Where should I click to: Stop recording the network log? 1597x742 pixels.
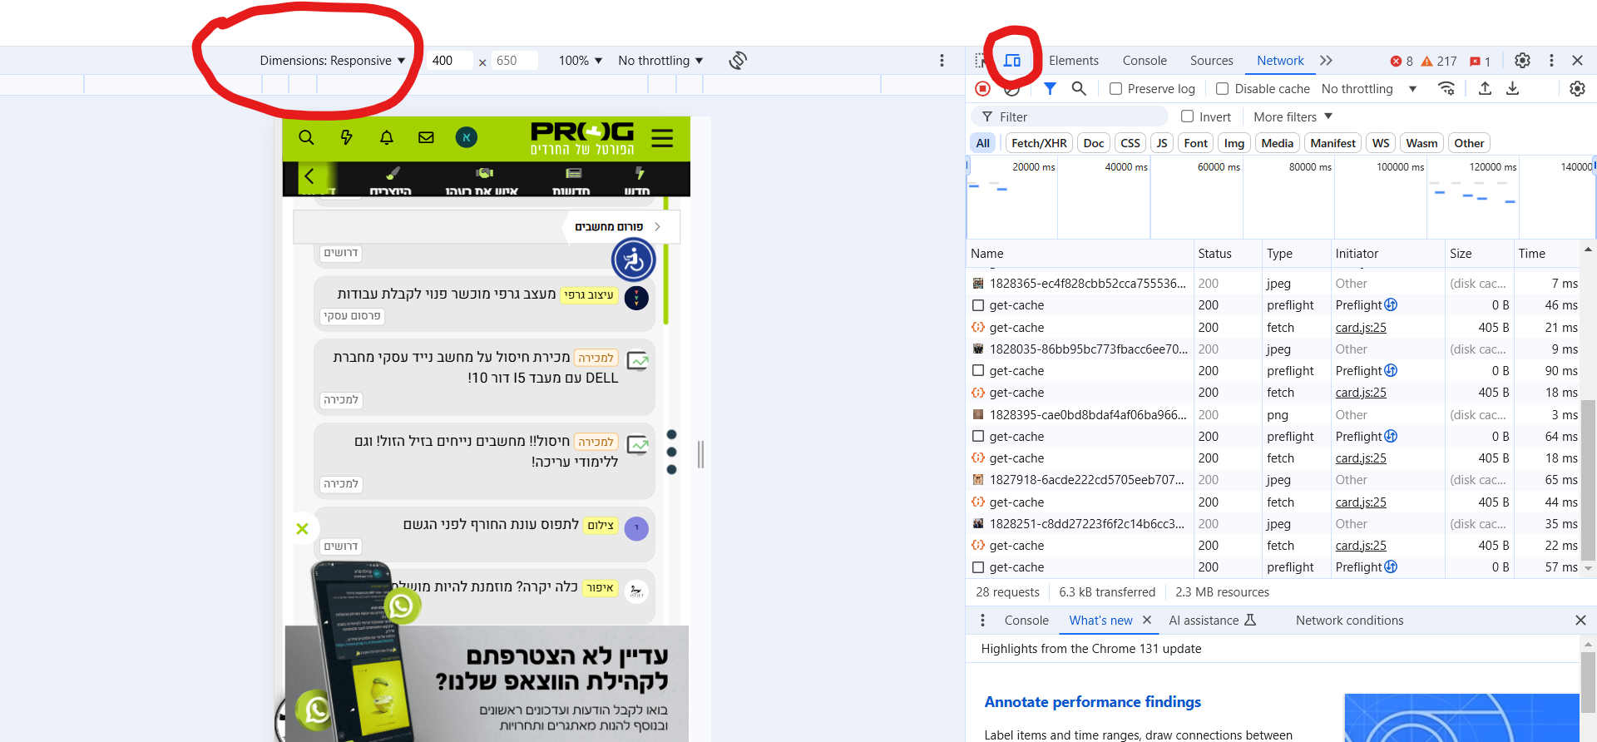(x=982, y=89)
